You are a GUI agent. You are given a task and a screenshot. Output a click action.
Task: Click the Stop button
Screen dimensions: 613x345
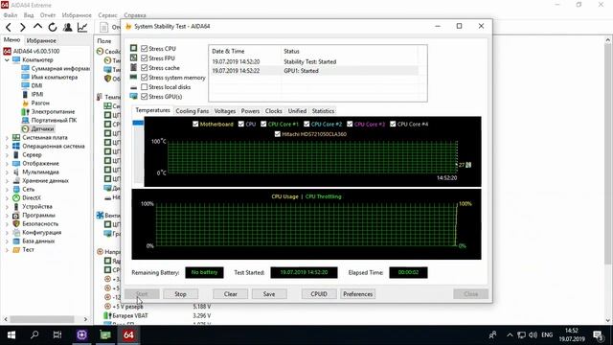point(180,294)
